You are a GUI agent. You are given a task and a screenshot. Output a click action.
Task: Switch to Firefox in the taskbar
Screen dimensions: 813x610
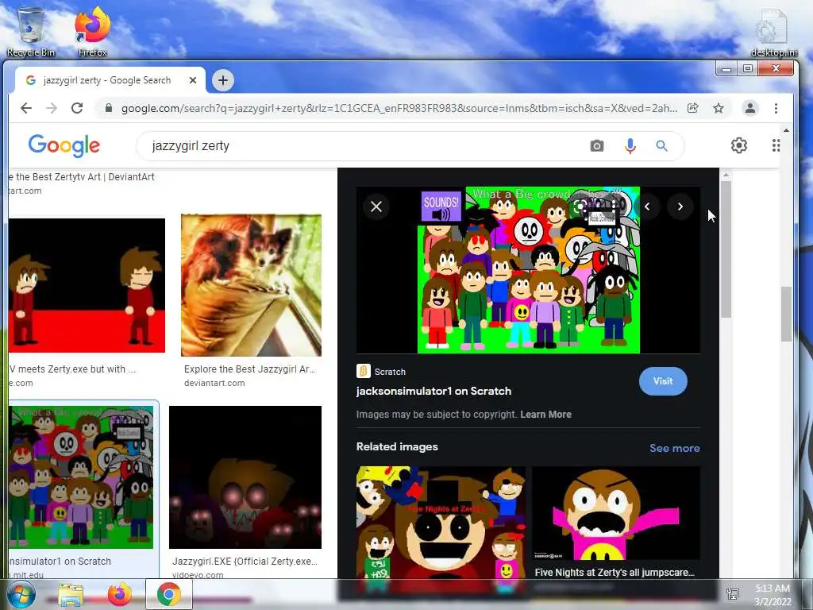pyautogui.click(x=119, y=594)
